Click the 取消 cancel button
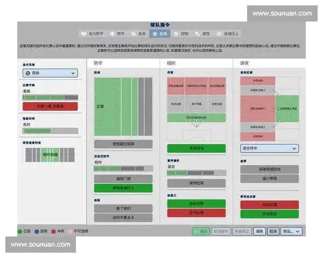 (x=273, y=232)
